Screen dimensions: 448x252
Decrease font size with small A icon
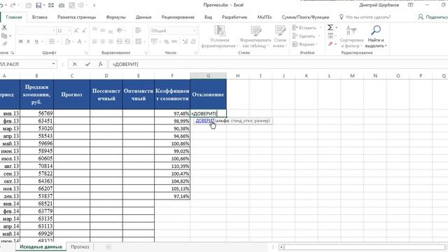(x=84, y=31)
